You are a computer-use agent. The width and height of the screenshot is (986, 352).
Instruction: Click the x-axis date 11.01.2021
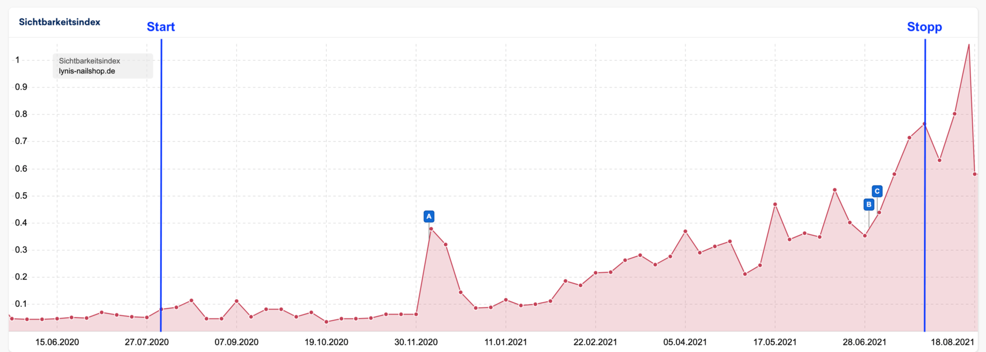coord(506,342)
